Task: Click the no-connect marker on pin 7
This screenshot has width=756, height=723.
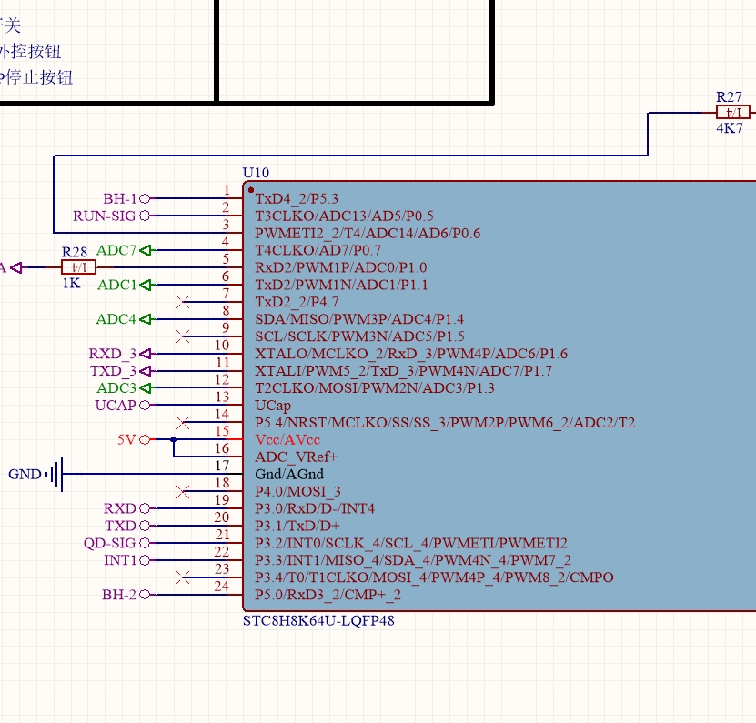Action: pos(183,302)
